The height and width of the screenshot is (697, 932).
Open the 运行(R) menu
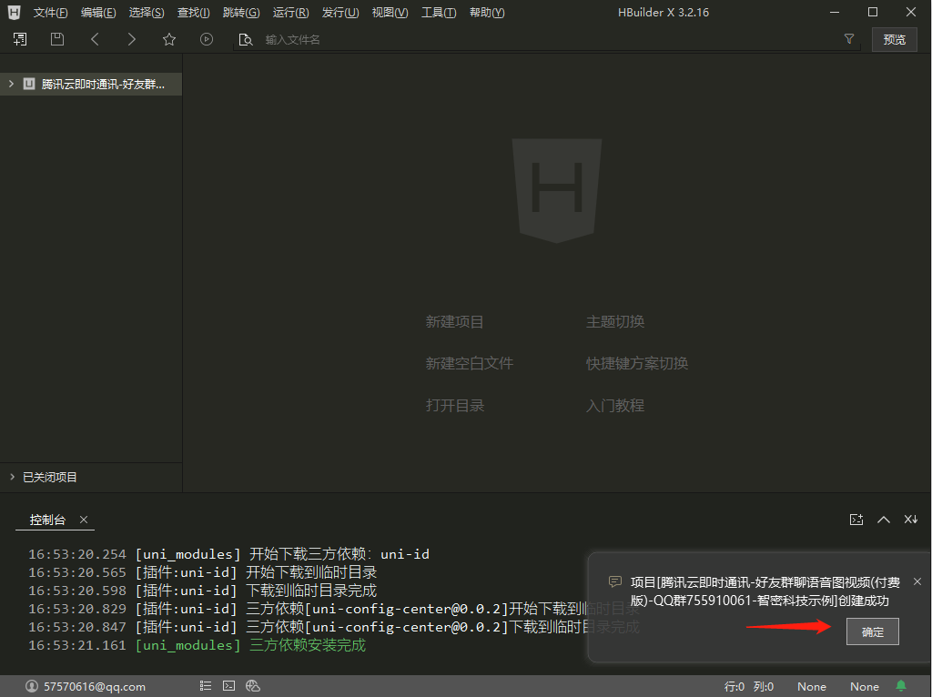click(x=290, y=13)
